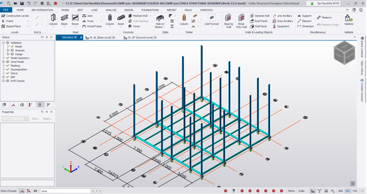Open the FOUNDATIONS ribbon tab

[x=150, y=10]
